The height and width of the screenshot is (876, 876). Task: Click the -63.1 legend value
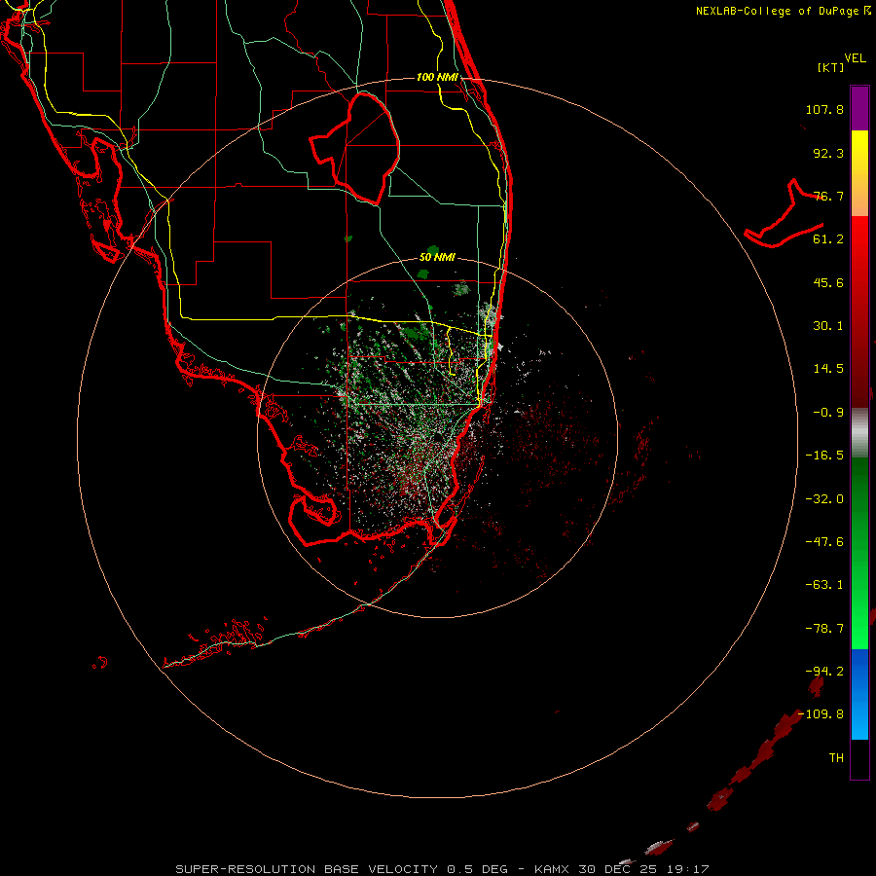pos(824,585)
